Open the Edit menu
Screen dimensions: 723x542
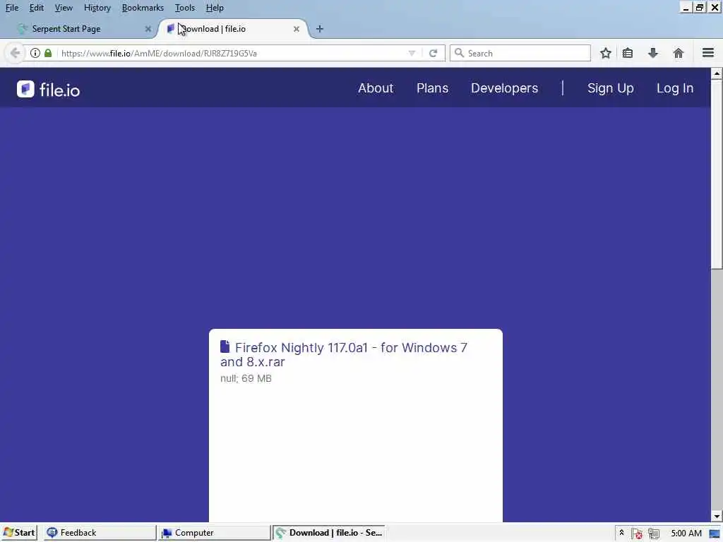pyautogui.click(x=37, y=8)
